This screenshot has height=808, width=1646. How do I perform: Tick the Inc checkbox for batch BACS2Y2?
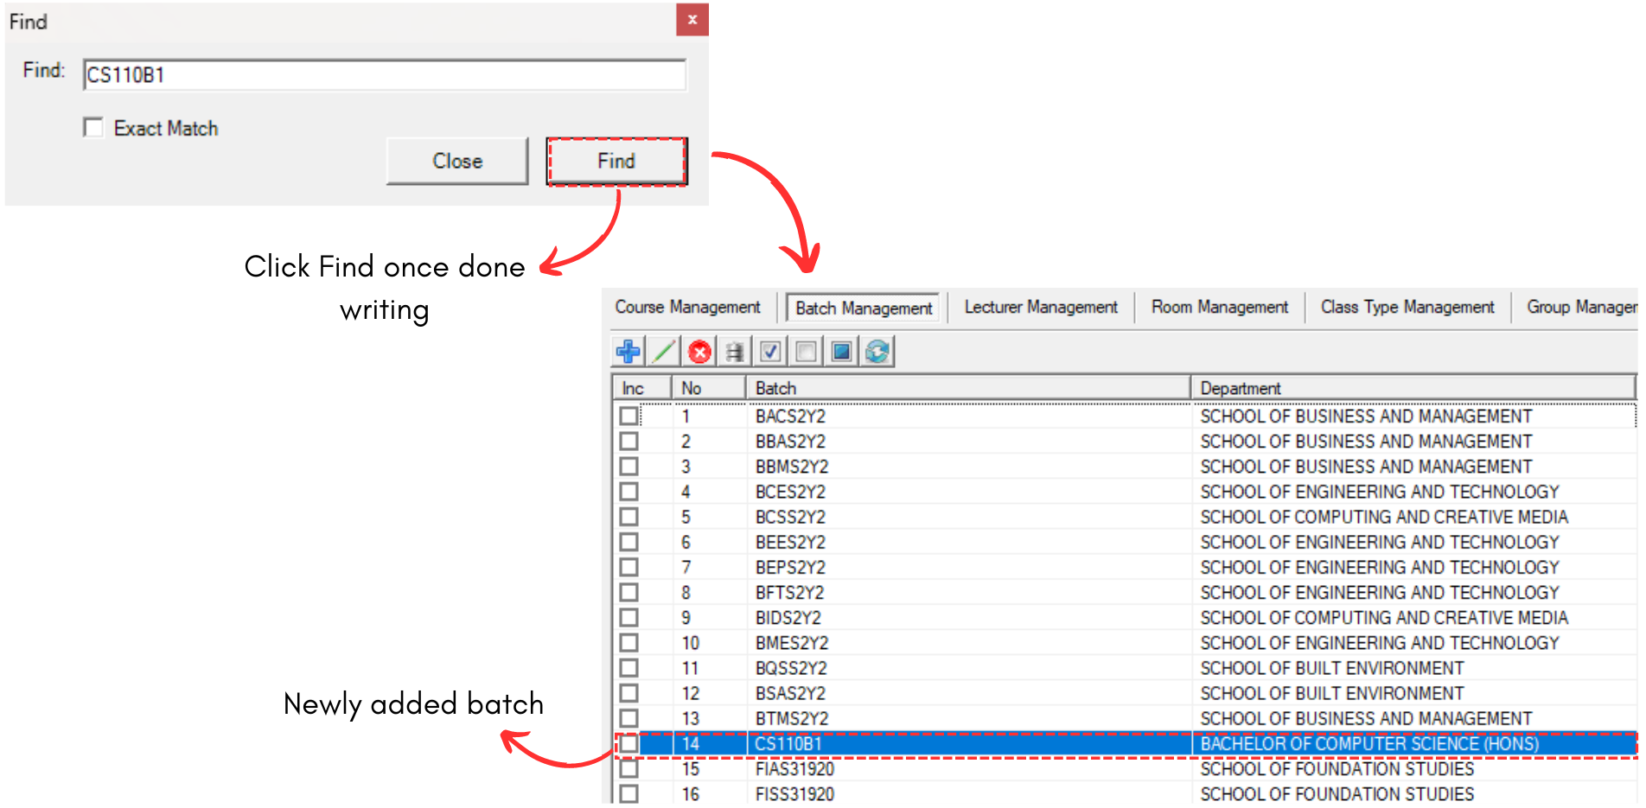pos(629,417)
